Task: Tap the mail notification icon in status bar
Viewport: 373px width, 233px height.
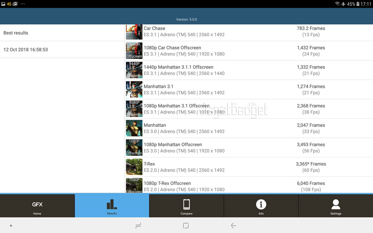Action: coord(15,4)
